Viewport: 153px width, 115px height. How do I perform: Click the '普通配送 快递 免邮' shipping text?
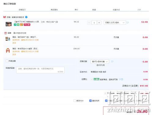(98, 72)
